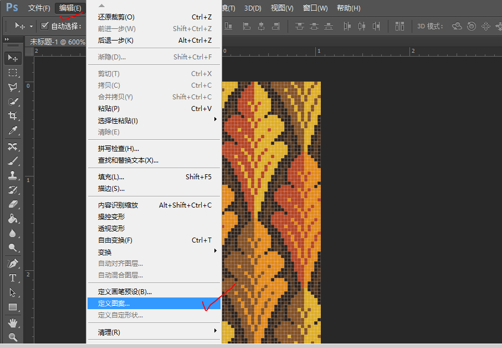This screenshot has width=502, height=348.
Task: Select the Zoom tool
Action: 13,337
